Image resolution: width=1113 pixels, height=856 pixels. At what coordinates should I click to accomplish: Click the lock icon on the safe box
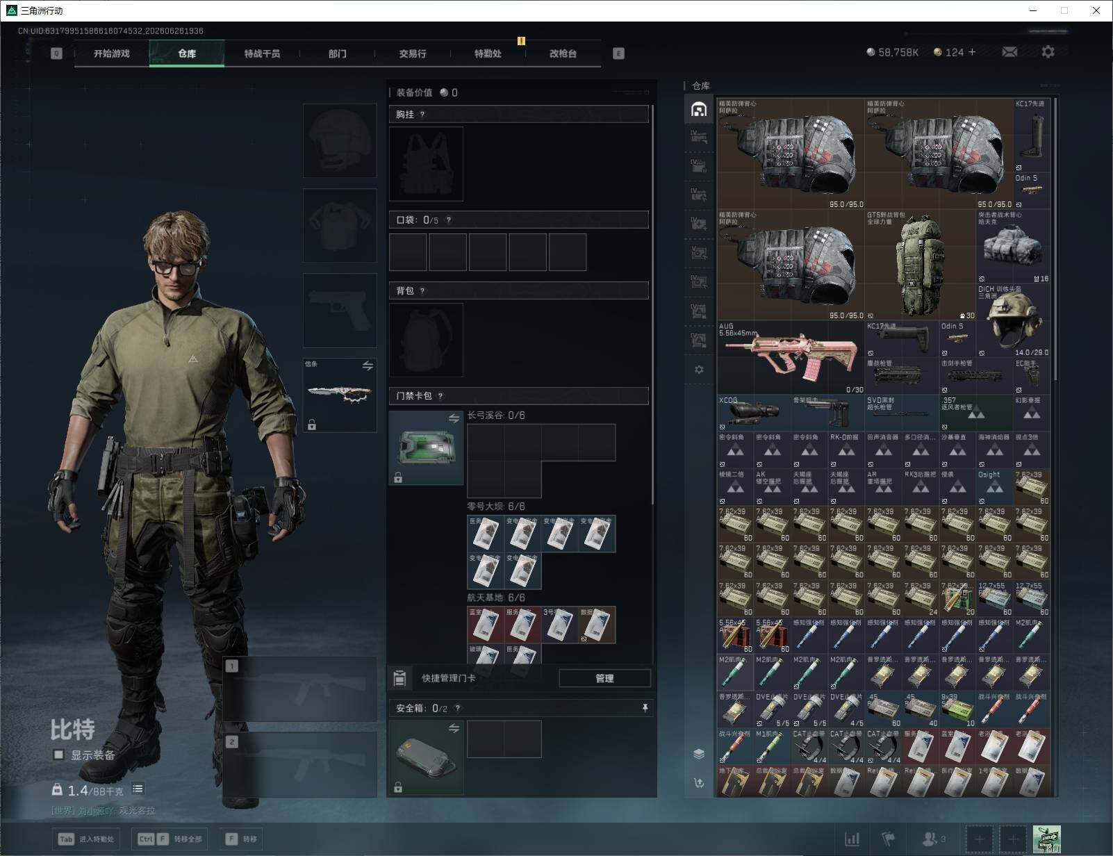[398, 787]
